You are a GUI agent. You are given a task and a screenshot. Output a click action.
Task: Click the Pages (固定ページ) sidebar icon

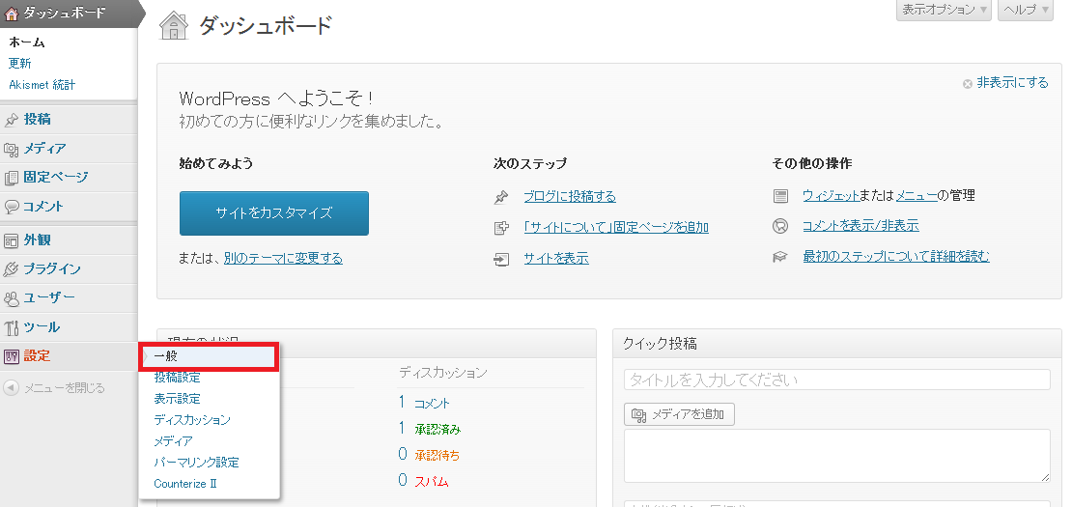[12, 178]
